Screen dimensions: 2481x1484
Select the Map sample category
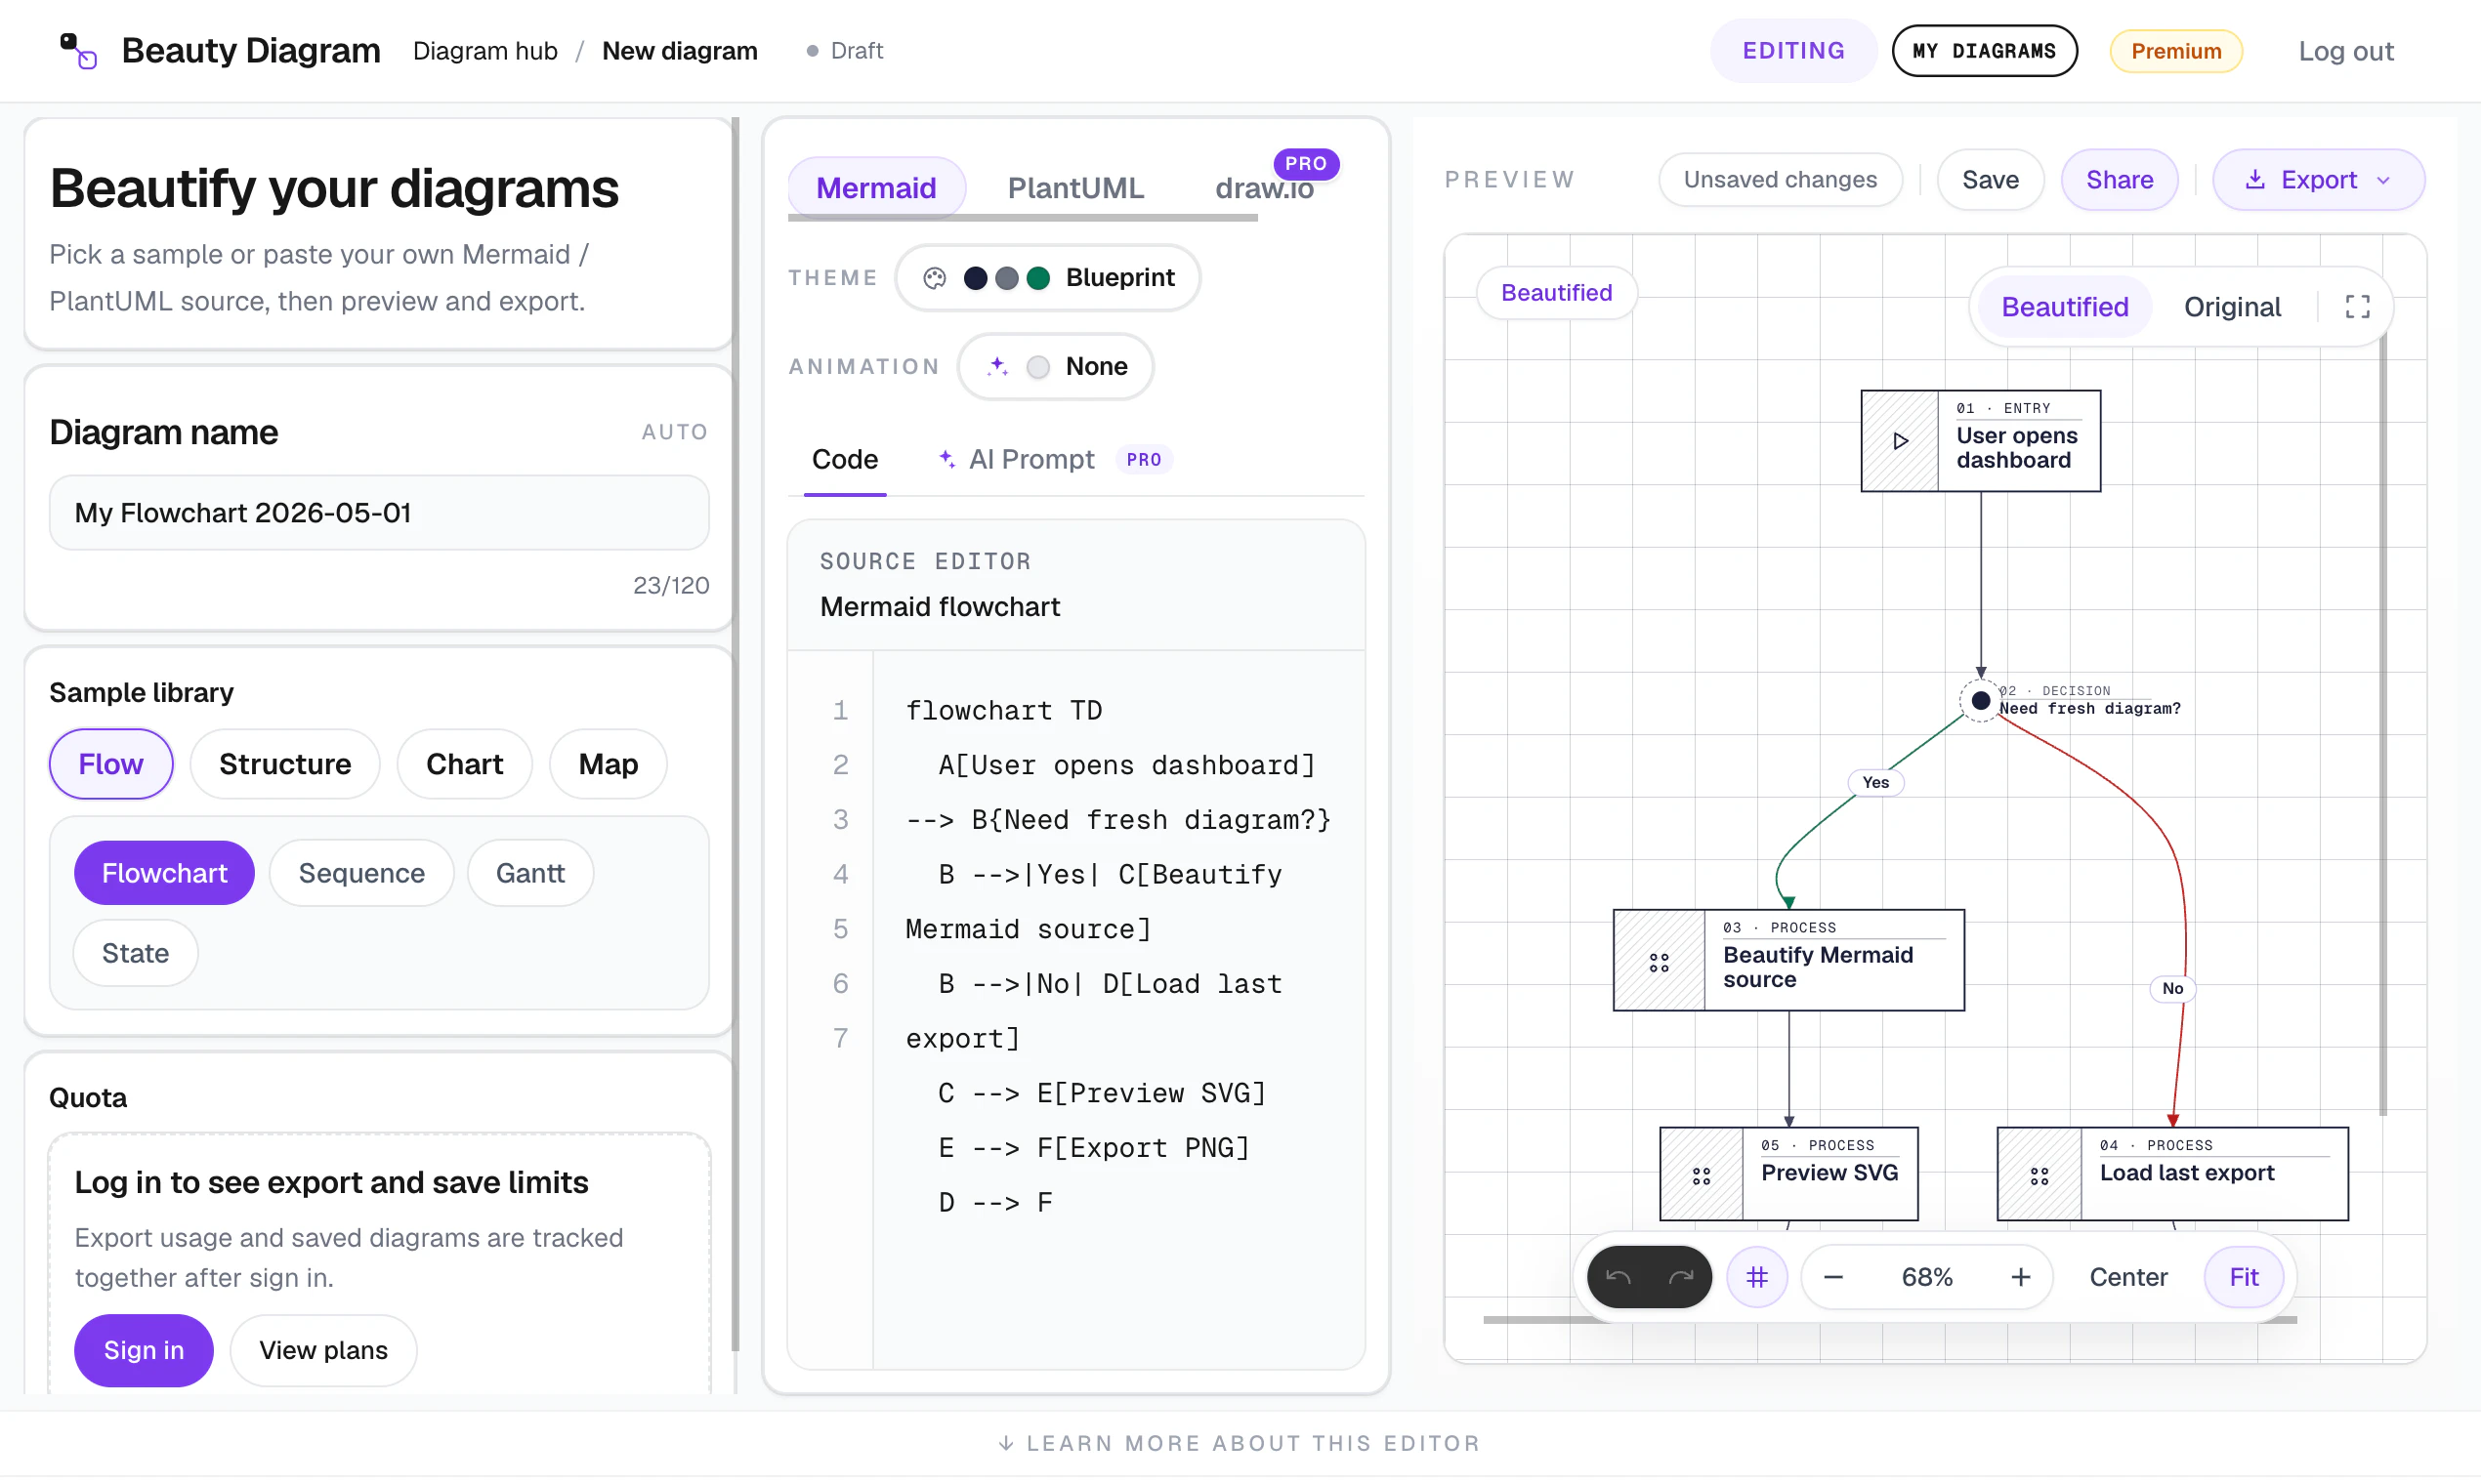click(x=609, y=764)
